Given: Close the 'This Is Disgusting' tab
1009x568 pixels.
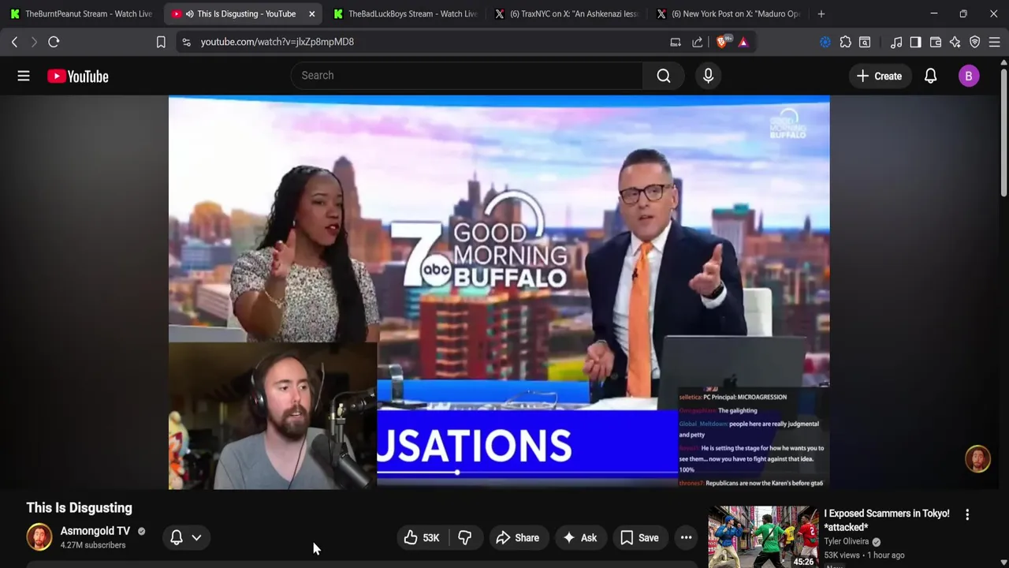Looking at the screenshot, I should tap(312, 13).
